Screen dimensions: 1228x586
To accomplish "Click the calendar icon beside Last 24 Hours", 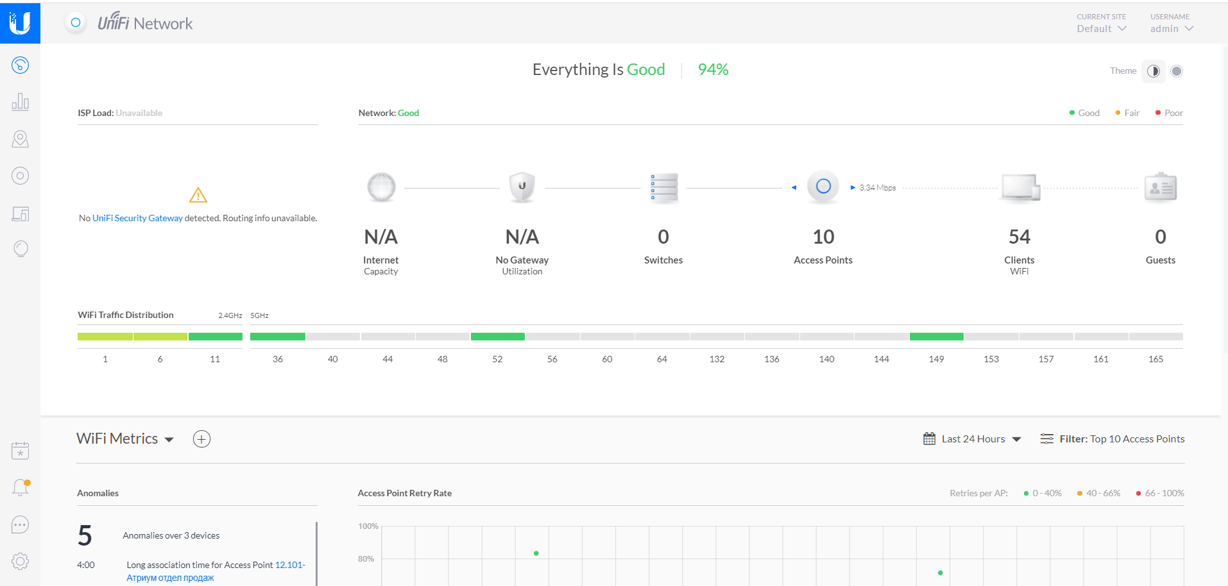I will click(x=929, y=439).
